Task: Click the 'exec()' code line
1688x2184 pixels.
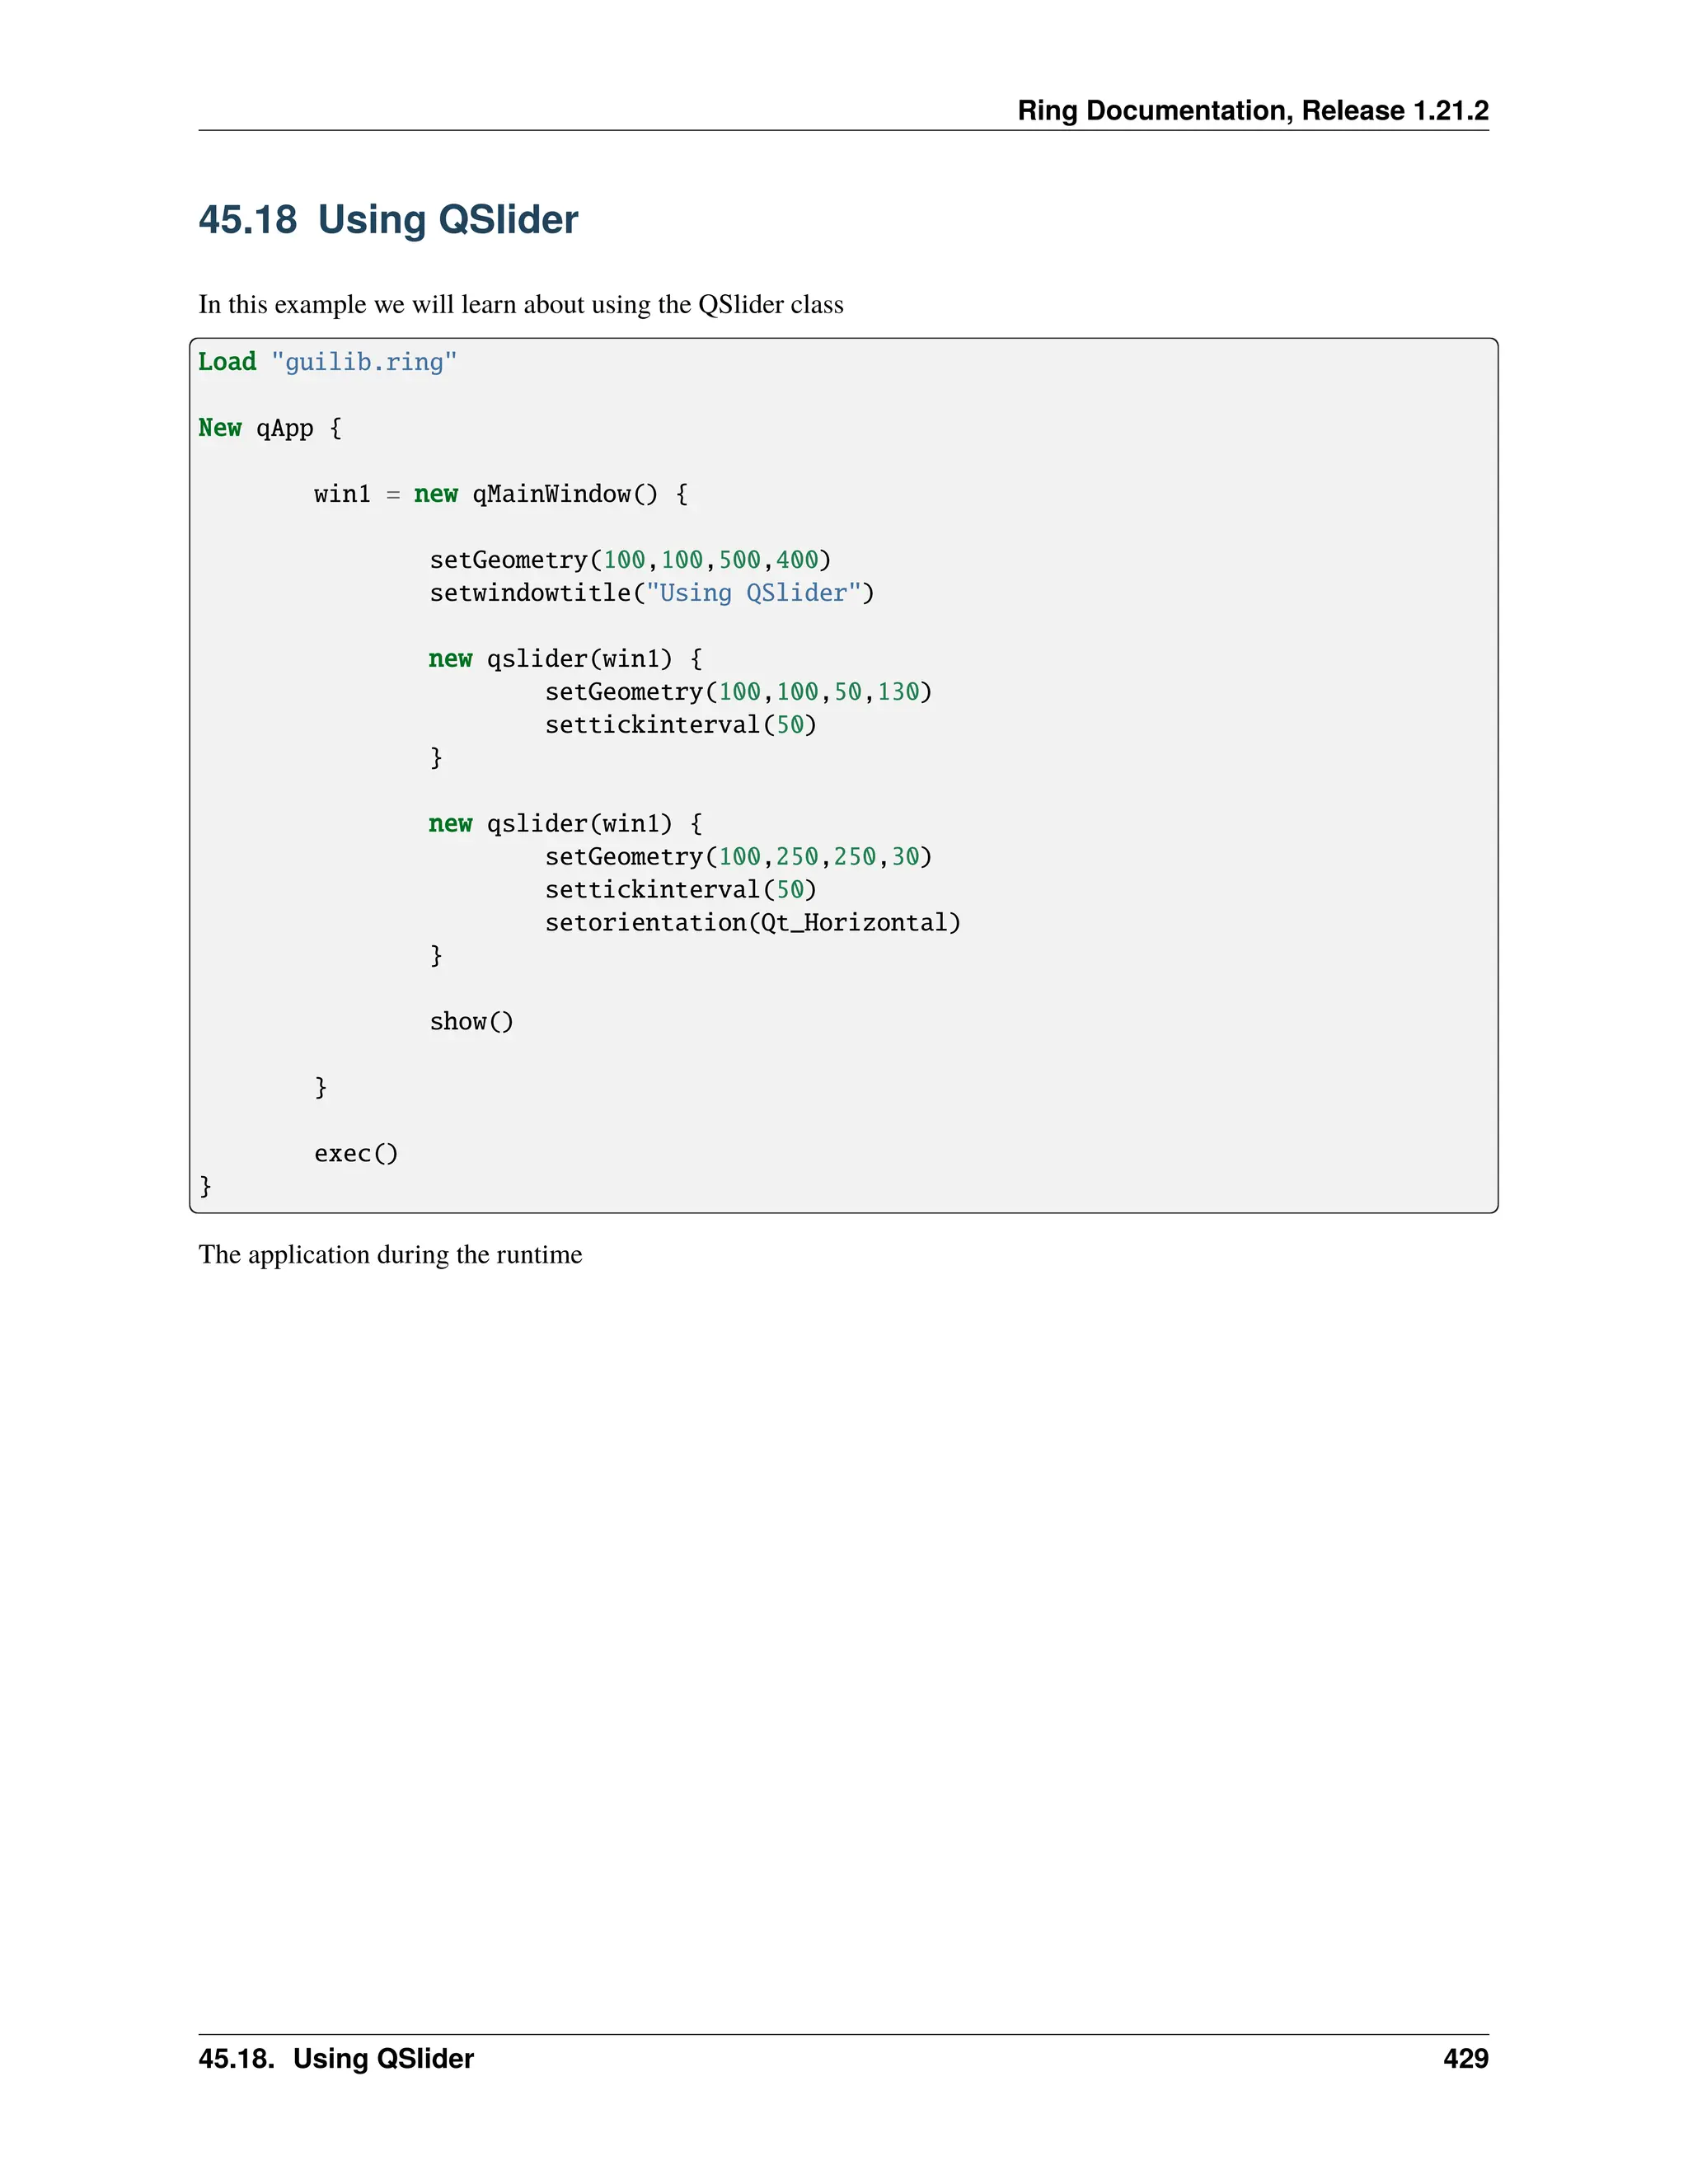Action: (x=356, y=1154)
